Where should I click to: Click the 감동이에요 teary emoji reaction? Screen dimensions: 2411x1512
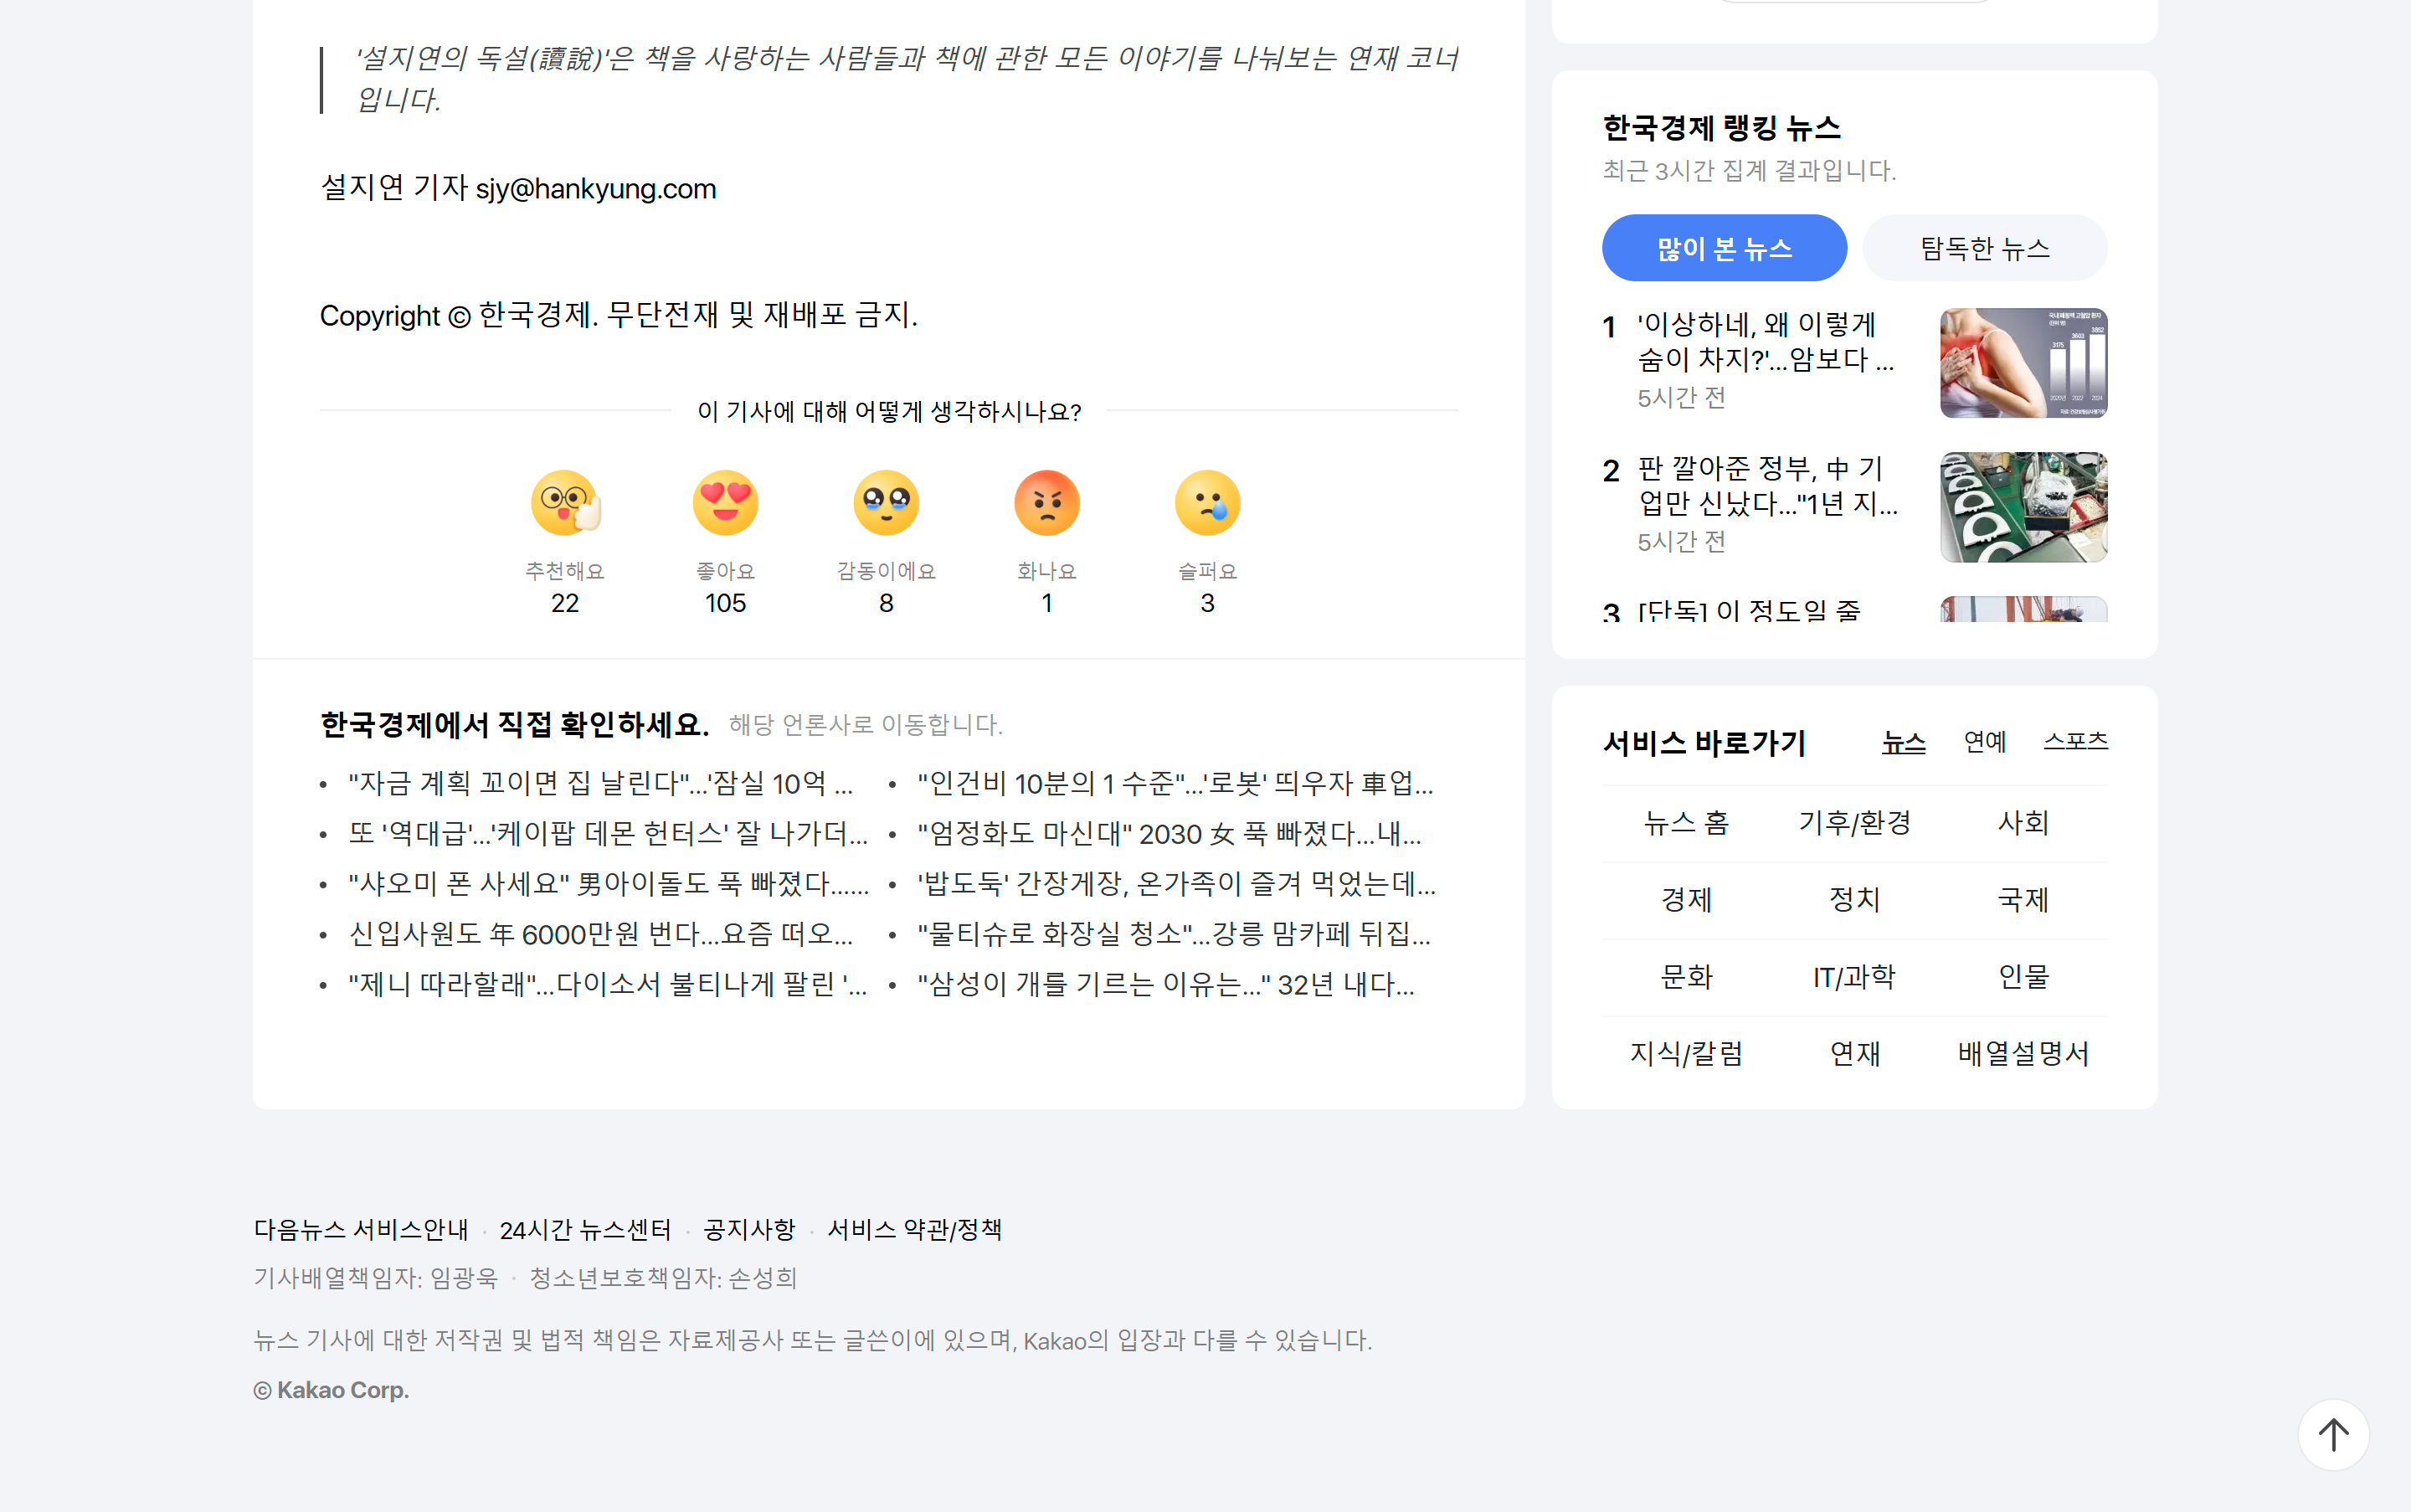pos(886,503)
